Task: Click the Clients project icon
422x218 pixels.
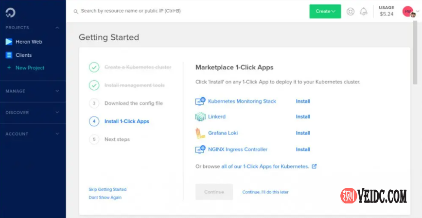Action: click(x=9, y=55)
